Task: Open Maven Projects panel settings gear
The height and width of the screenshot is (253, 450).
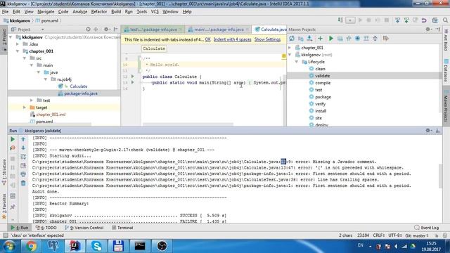Action: tap(428, 30)
